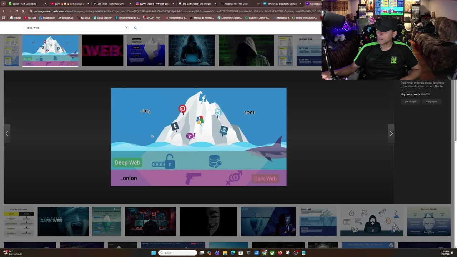This screenshot has width=457, height=257.
Task: Open Snipping Tool on the taskbar
Action: 288,253
